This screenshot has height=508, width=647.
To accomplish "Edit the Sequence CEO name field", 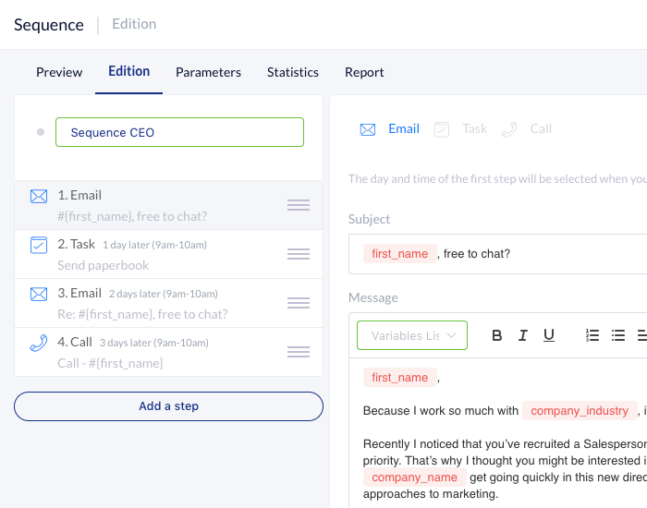I will pos(179,132).
